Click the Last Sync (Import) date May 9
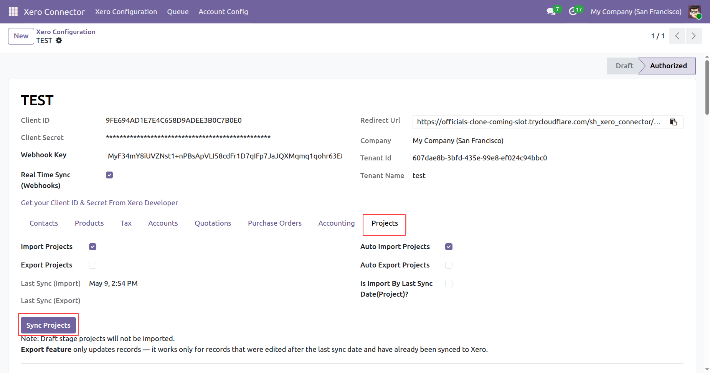 point(113,284)
